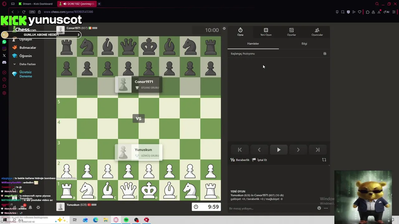This screenshot has width=399, height=224.
Task: Click the board settings gear above the board
Action: pos(224,29)
